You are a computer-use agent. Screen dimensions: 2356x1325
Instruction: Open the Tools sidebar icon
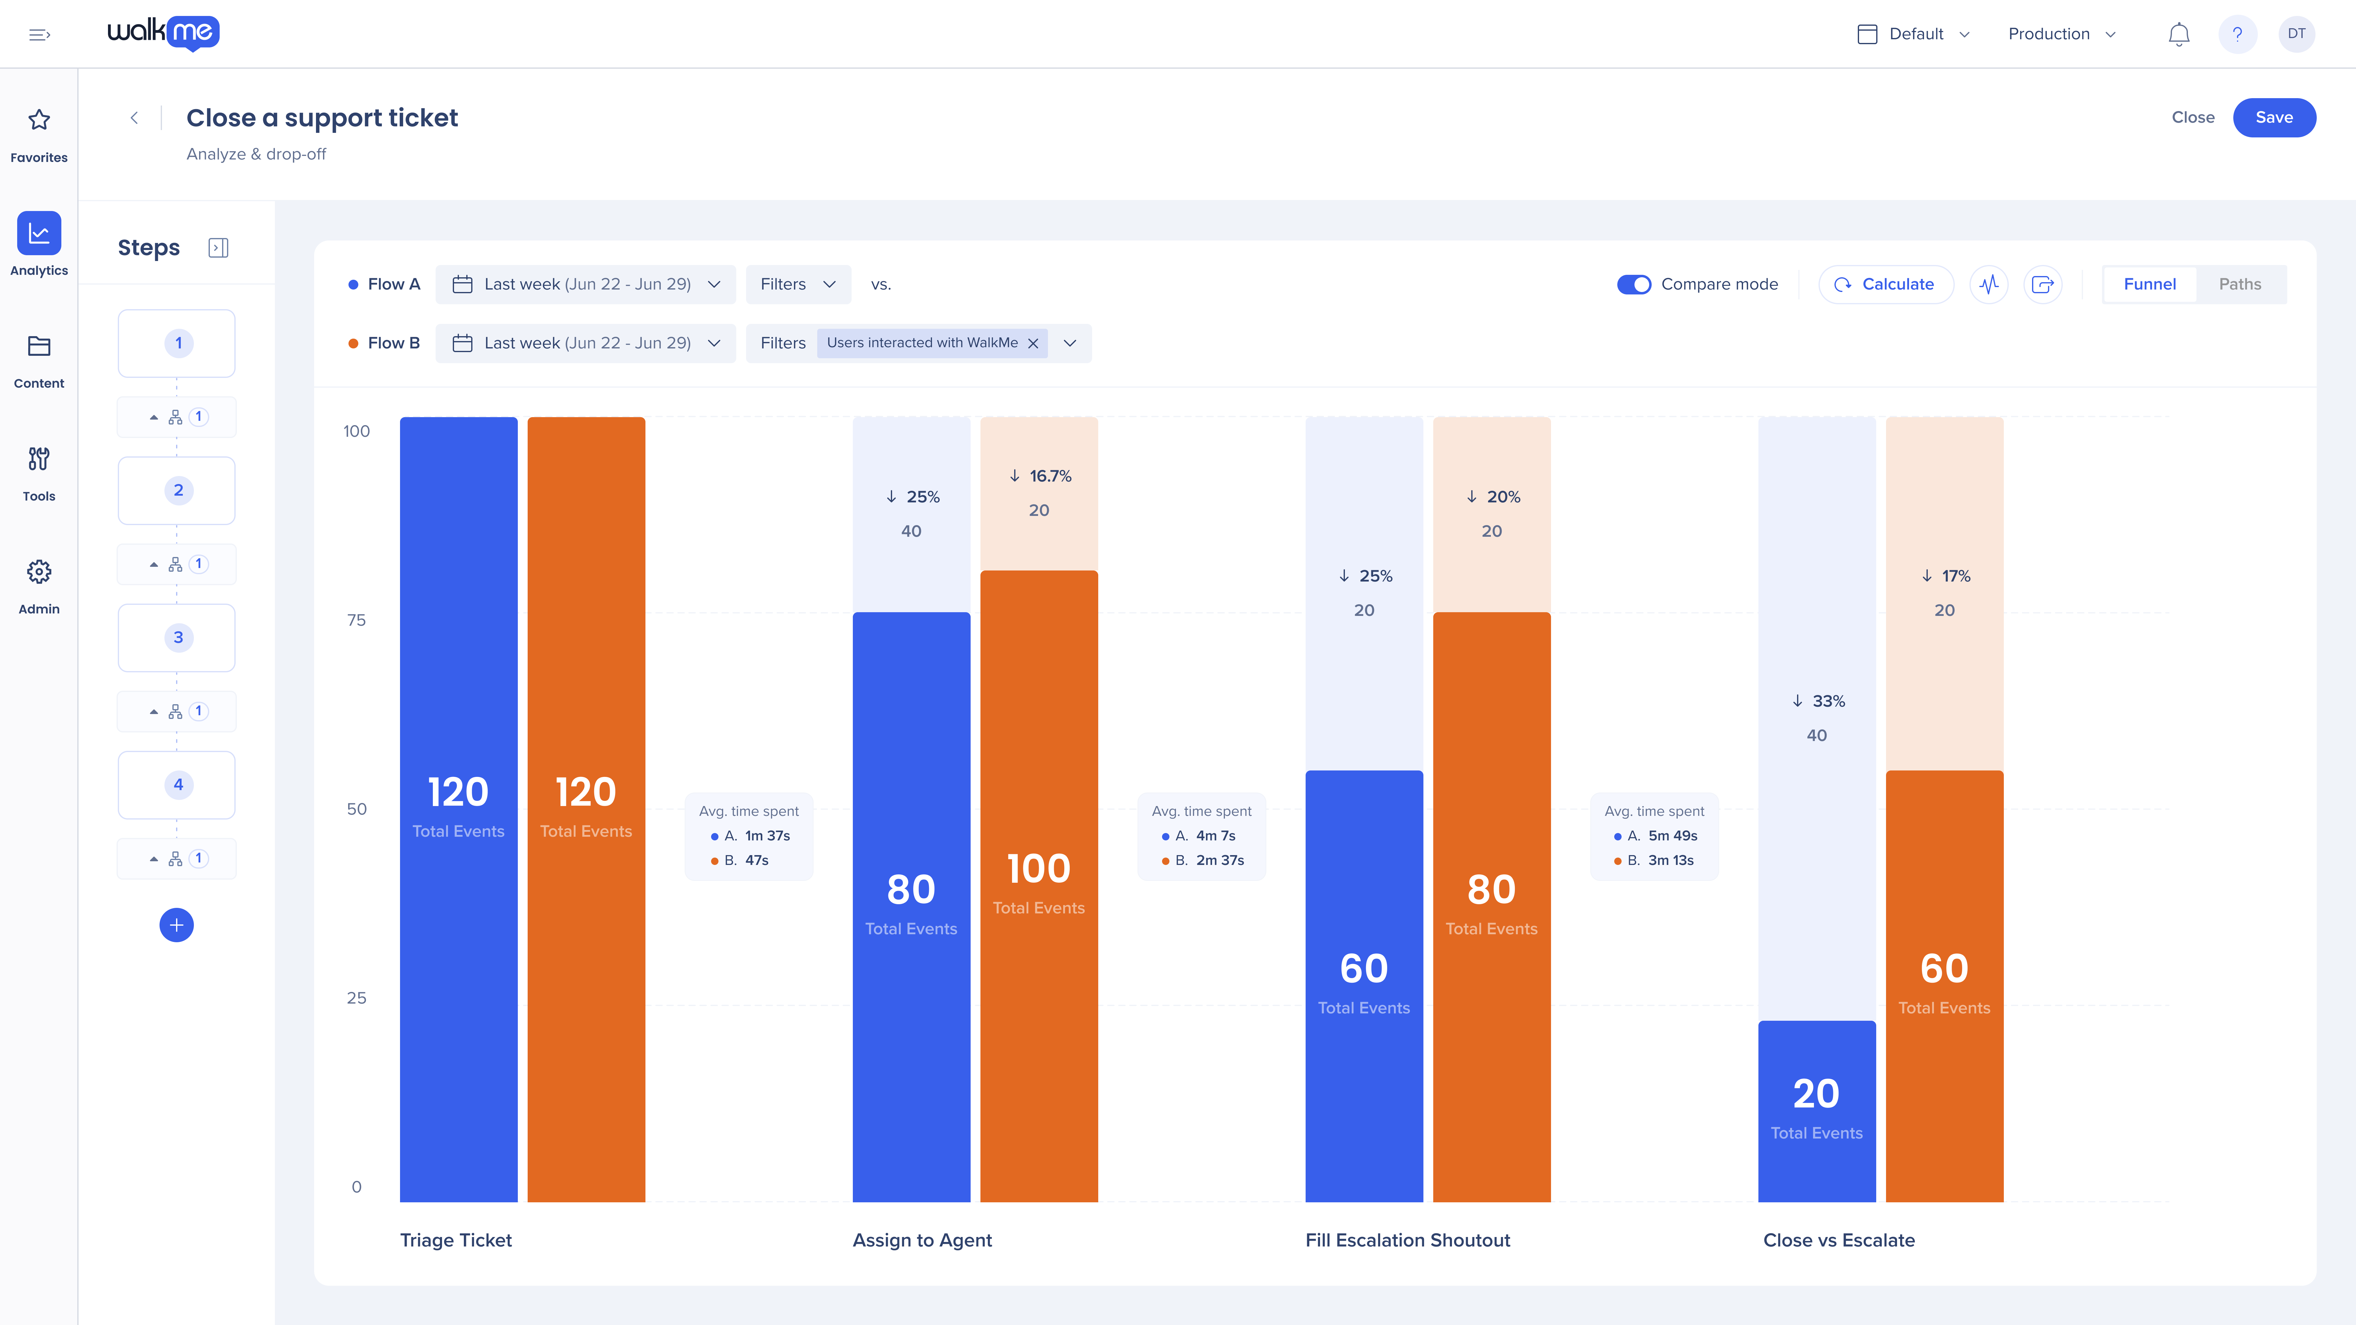pyautogui.click(x=38, y=459)
